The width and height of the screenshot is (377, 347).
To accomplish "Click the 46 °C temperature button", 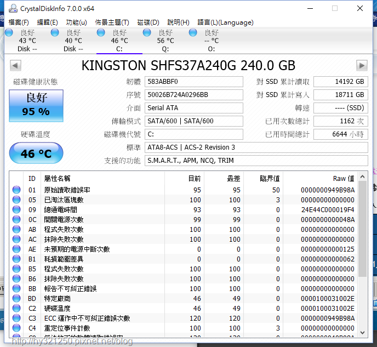I will pyautogui.click(x=36, y=153).
